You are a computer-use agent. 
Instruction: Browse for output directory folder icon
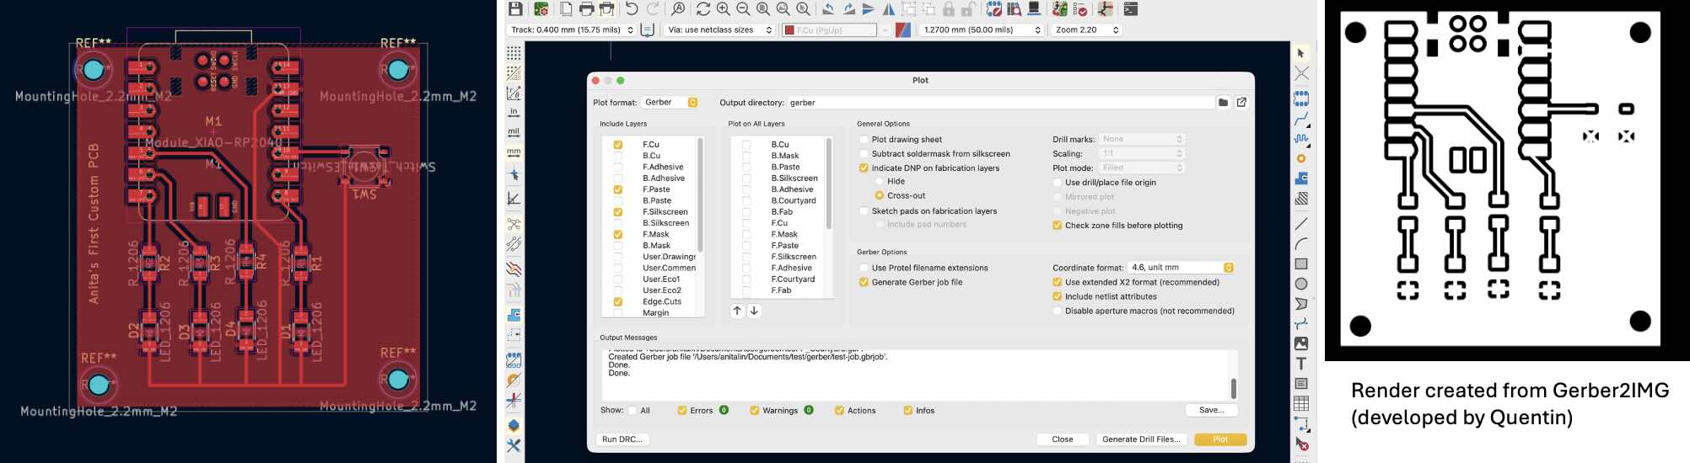click(x=1223, y=103)
